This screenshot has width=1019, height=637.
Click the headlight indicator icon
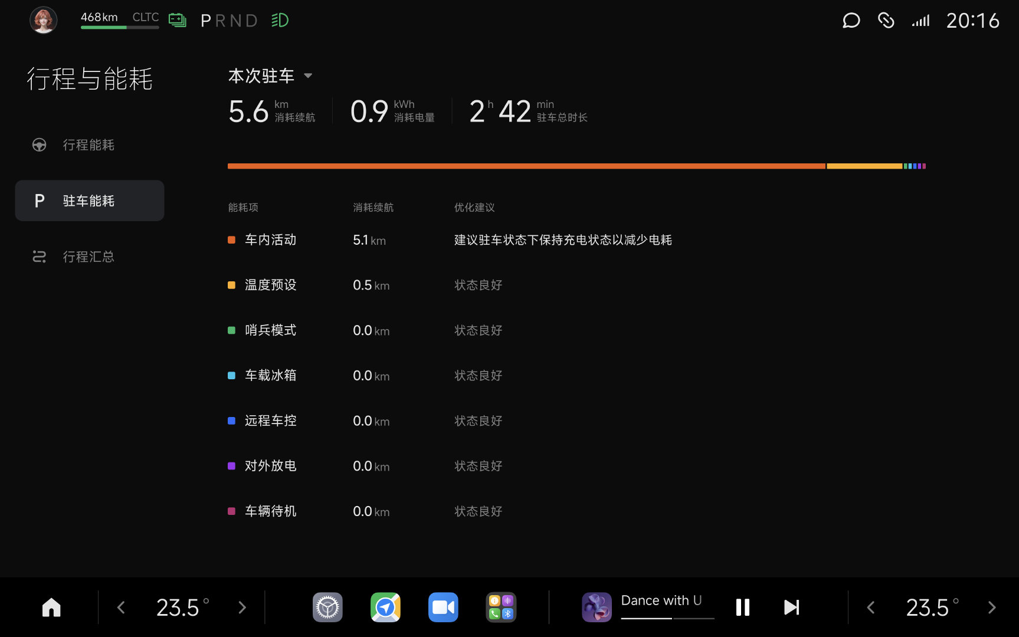280,20
